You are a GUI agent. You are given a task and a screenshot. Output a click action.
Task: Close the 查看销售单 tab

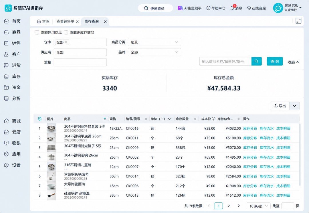(78, 21)
